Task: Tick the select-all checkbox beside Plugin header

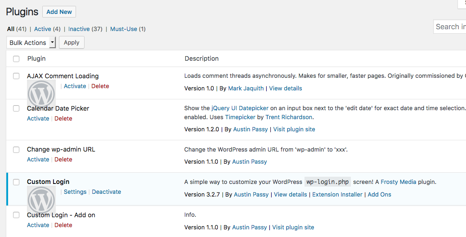Action: [16, 59]
